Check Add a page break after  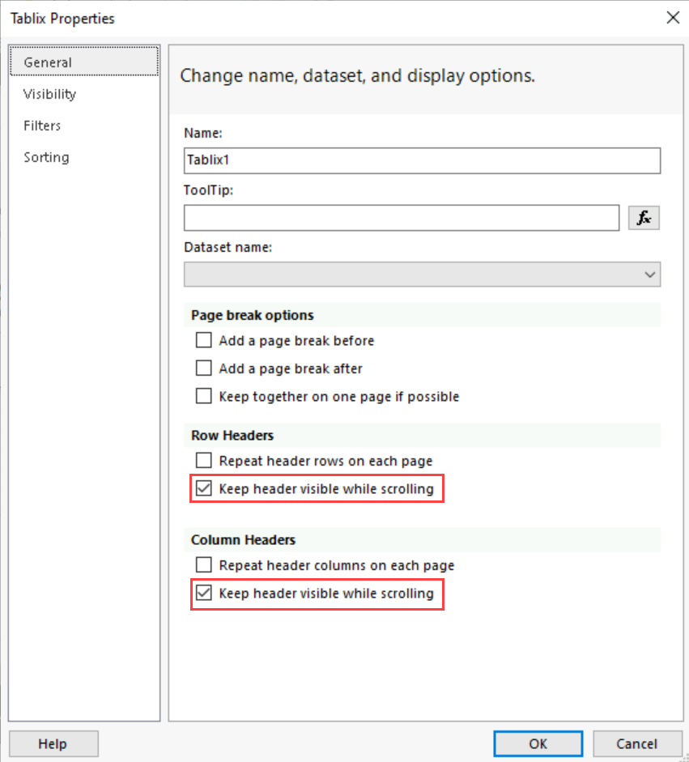tap(203, 368)
